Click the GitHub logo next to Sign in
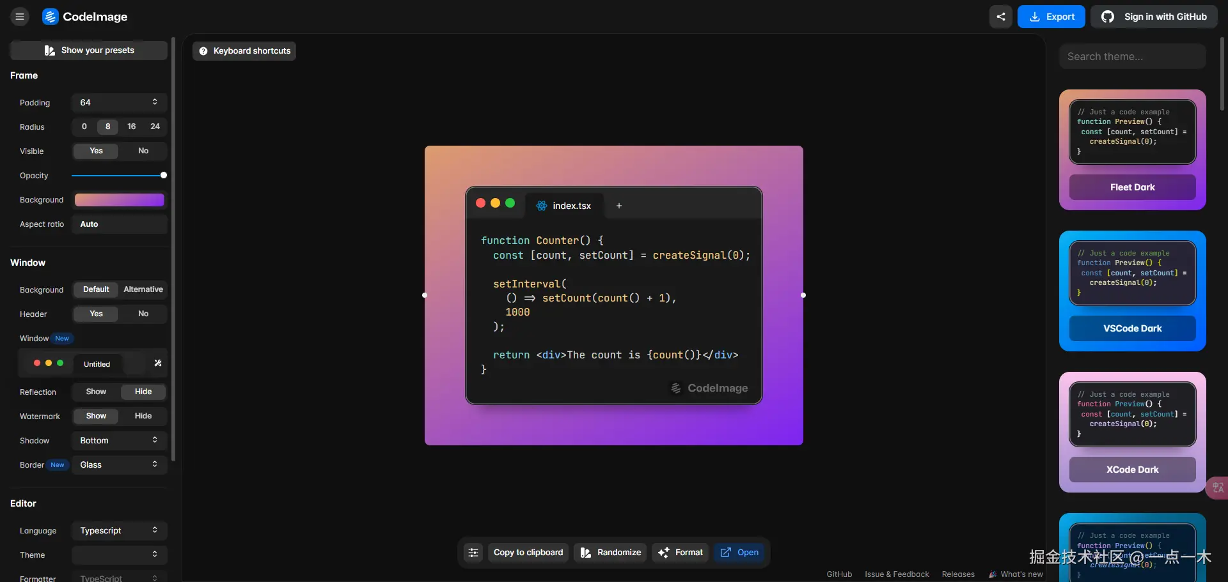 coord(1108,16)
